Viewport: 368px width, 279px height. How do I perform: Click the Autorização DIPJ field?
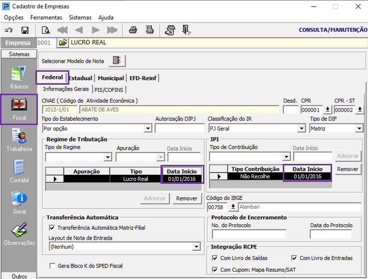[180, 129]
